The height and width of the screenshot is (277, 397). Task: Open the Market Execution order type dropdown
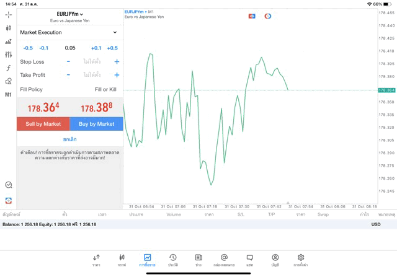(x=69, y=32)
